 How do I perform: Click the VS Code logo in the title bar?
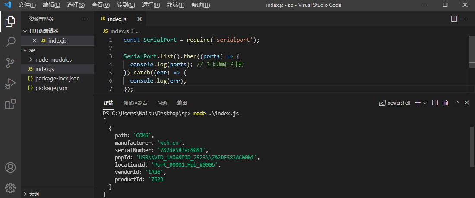(8, 5)
